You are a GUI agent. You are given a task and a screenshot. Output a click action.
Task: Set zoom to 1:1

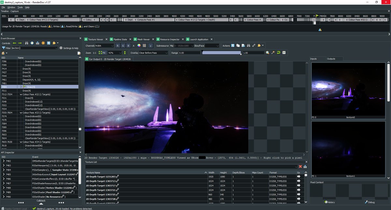coord(94,52)
